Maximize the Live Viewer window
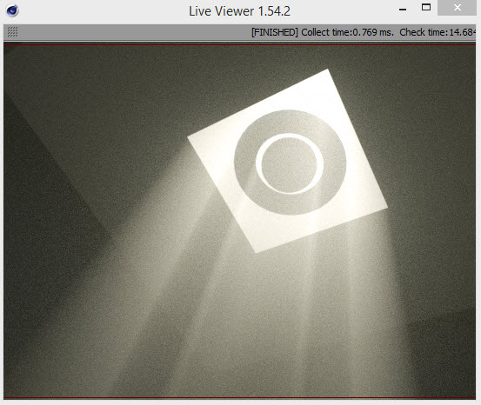 coord(426,7)
